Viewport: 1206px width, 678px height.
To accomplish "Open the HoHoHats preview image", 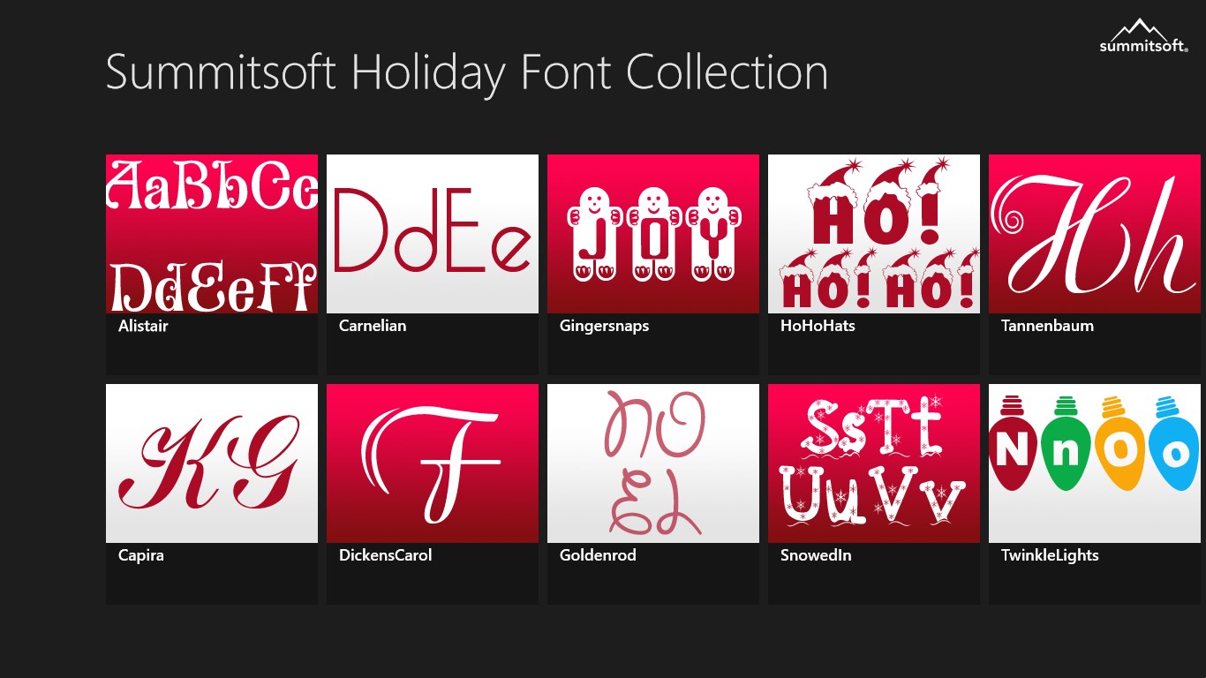I will click(x=874, y=234).
